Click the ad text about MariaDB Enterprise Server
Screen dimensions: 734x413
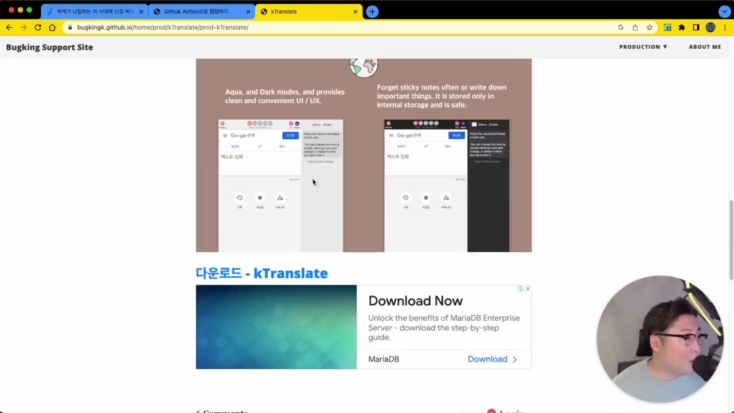pyautogui.click(x=444, y=328)
